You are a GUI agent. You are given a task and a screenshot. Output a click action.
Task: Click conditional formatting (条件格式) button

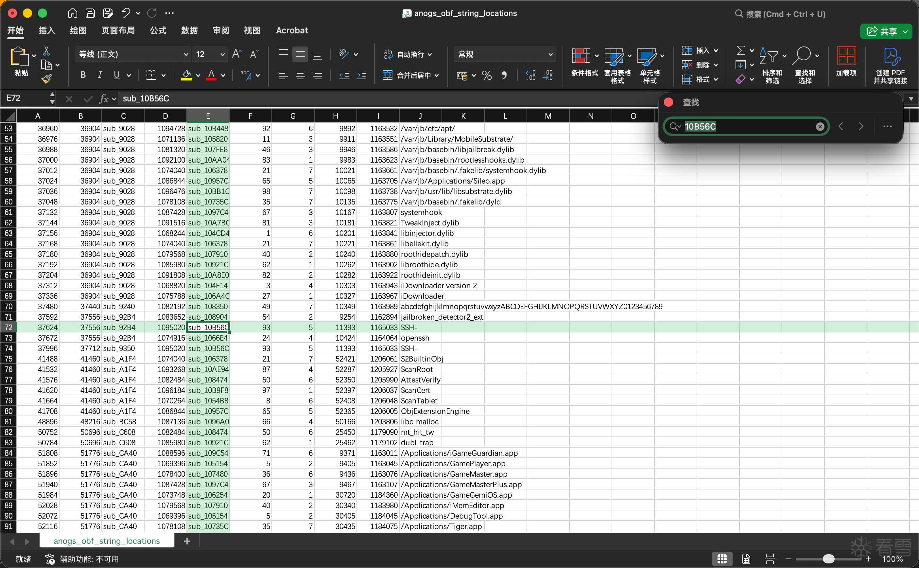pos(584,62)
